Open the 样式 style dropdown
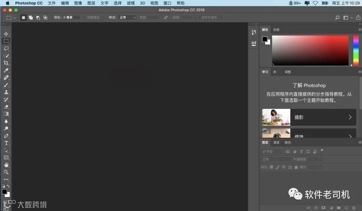Viewport: 362px width, 211px height. click(x=127, y=17)
